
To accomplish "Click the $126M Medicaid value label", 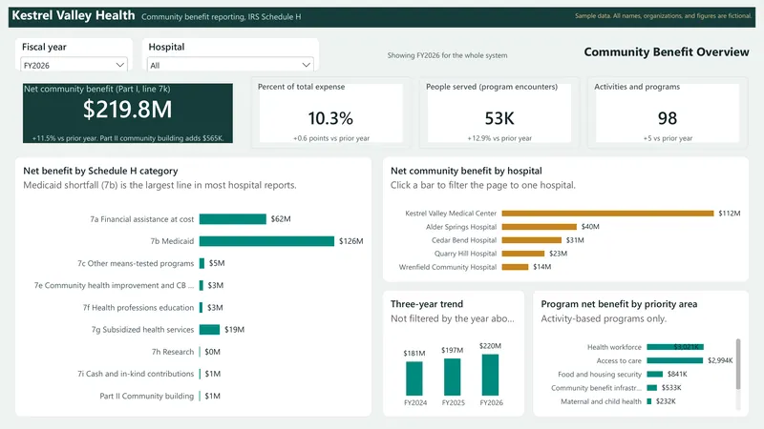I will tap(350, 241).
